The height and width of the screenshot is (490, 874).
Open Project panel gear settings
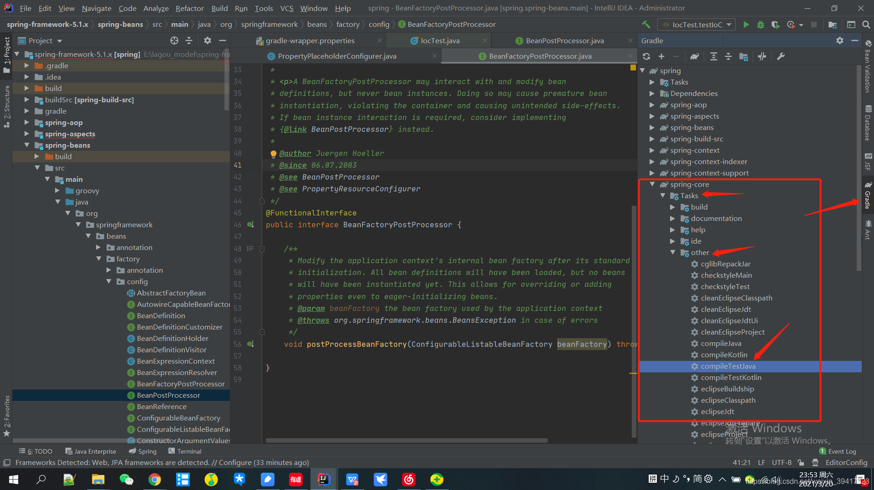click(208, 40)
